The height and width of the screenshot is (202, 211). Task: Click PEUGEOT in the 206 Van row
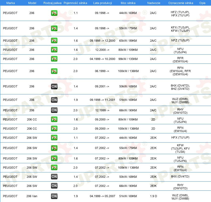(10, 196)
